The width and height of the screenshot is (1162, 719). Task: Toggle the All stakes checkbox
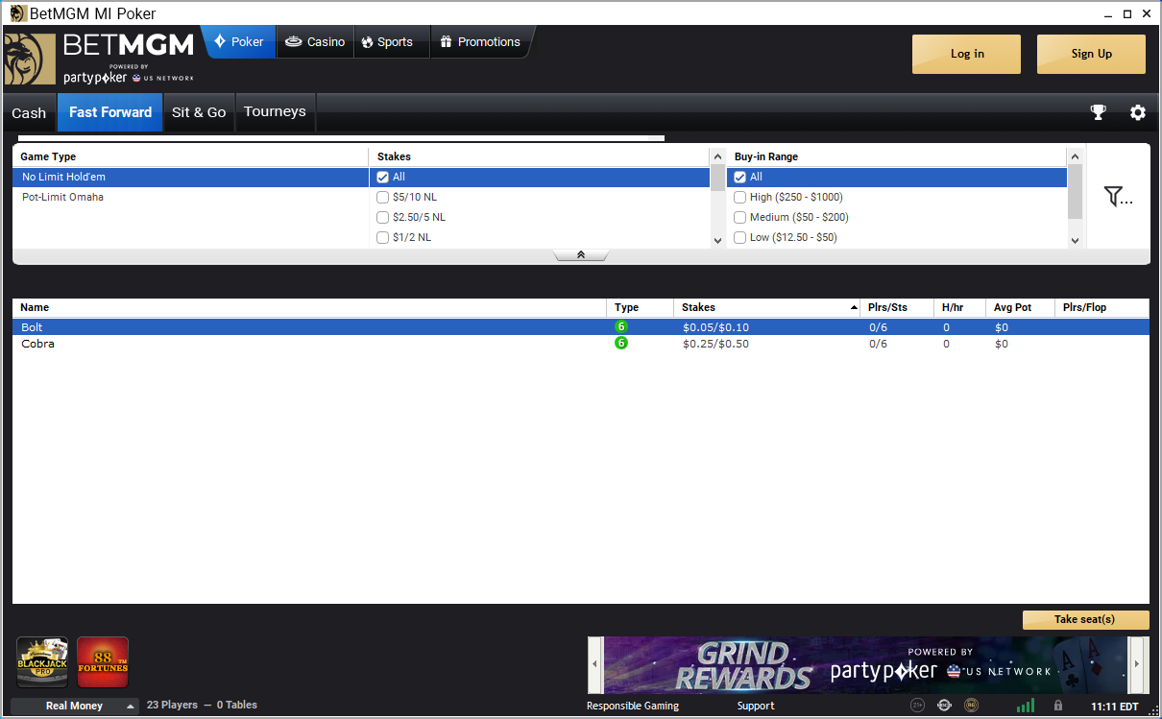(x=383, y=177)
